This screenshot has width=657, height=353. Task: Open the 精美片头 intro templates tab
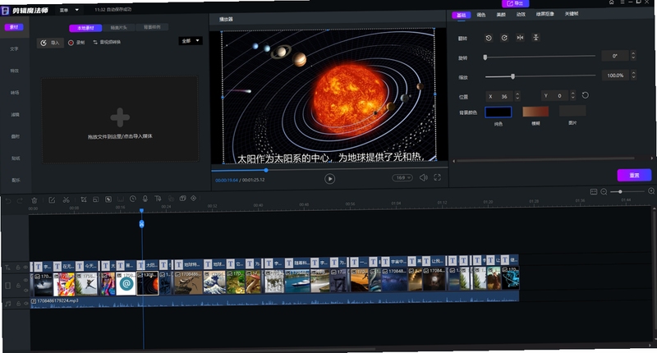(118, 28)
